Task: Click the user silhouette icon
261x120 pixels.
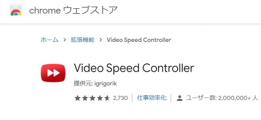Action: pos(180,98)
